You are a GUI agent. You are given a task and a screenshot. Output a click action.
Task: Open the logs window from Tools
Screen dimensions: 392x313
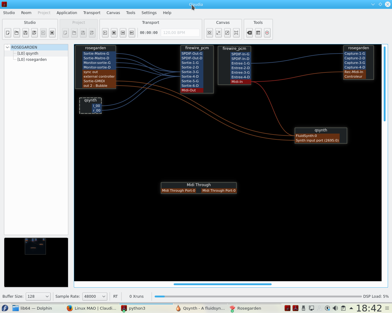(x=258, y=33)
